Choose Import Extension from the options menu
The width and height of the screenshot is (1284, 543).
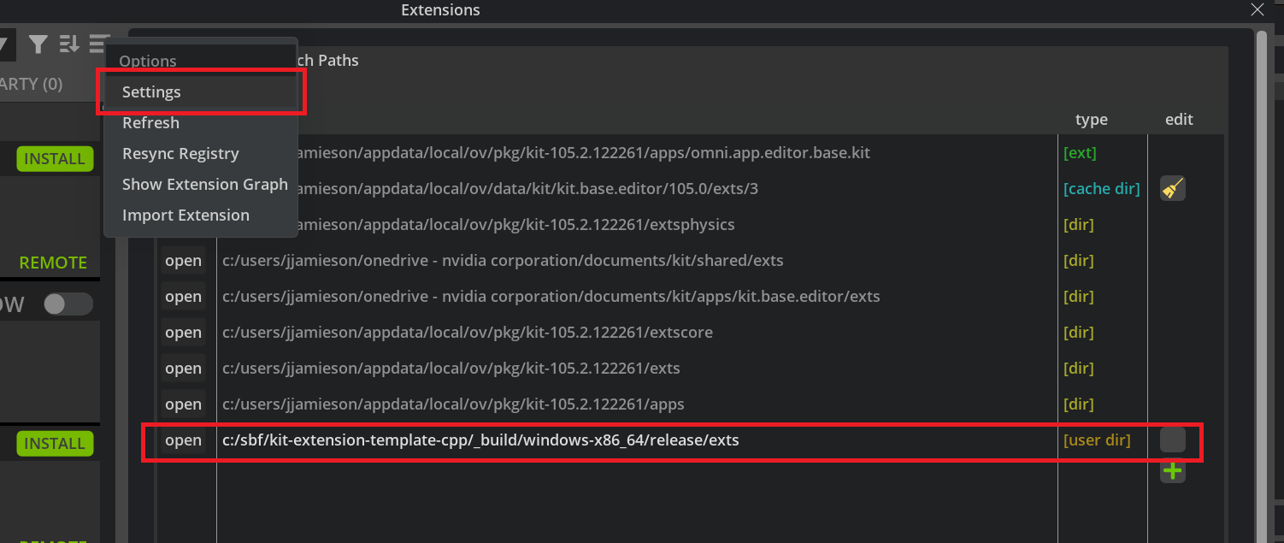[186, 215]
